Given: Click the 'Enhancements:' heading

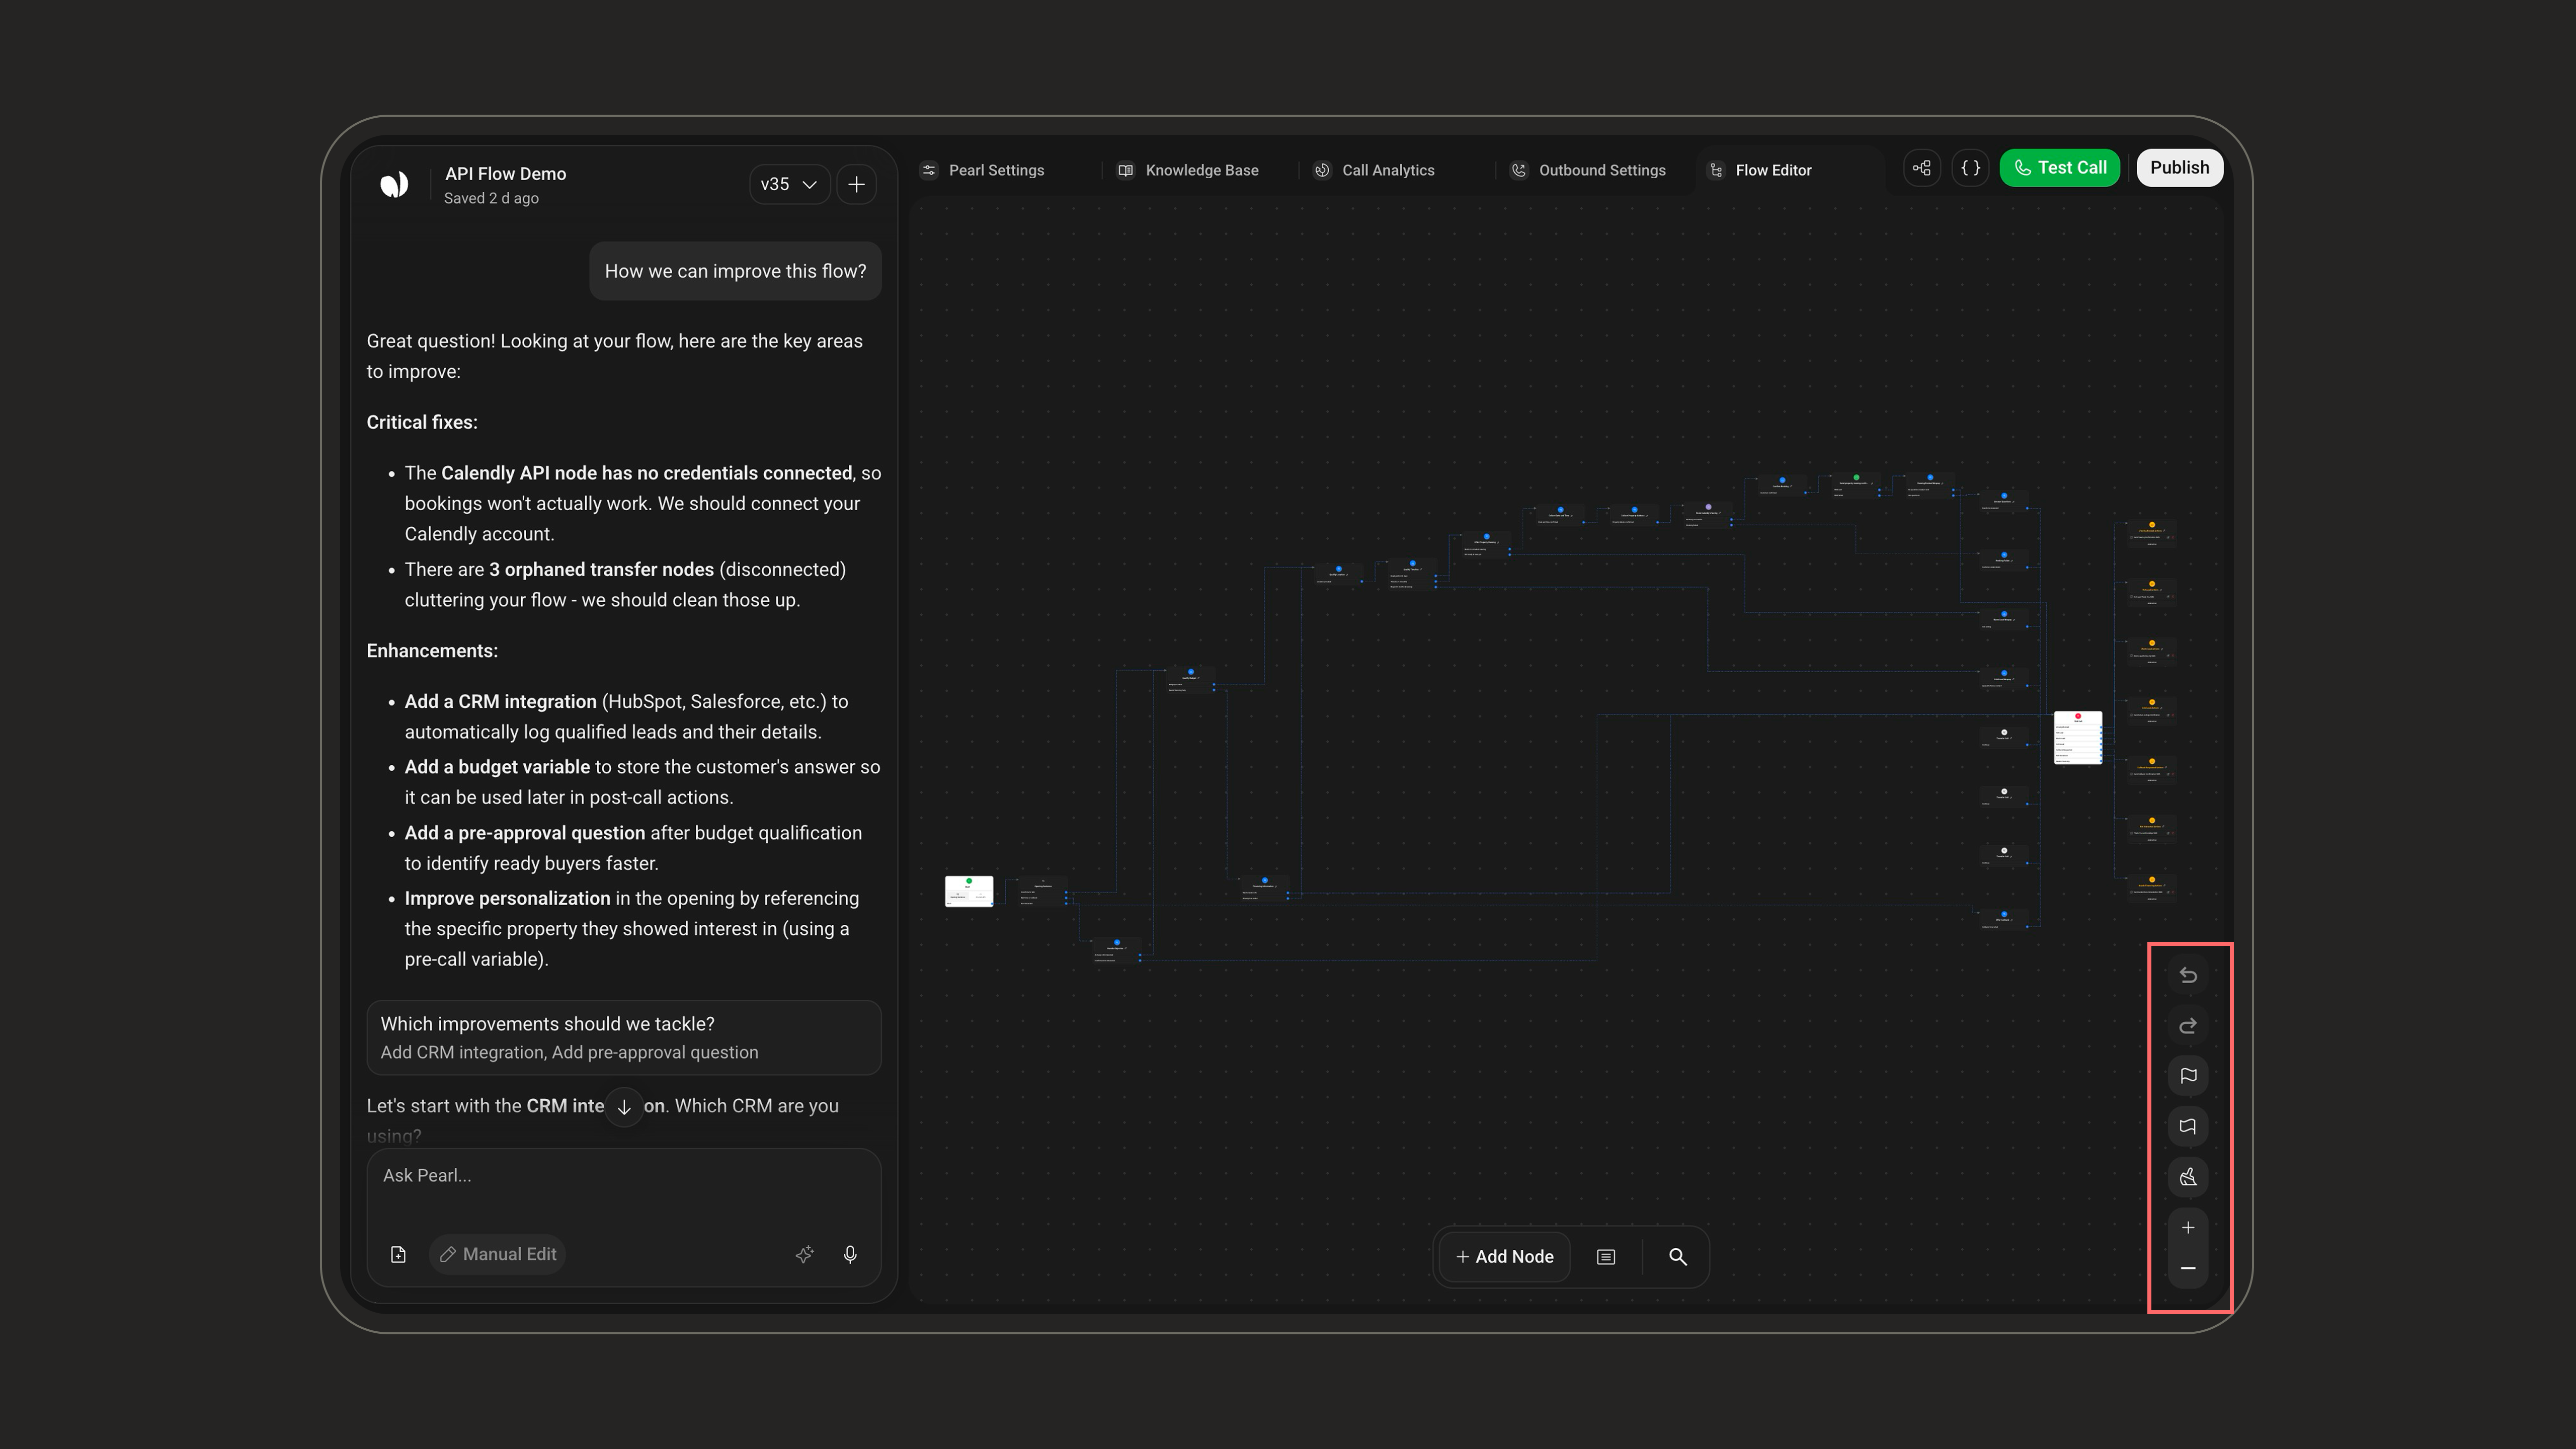Looking at the screenshot, I should click(432, 651).
